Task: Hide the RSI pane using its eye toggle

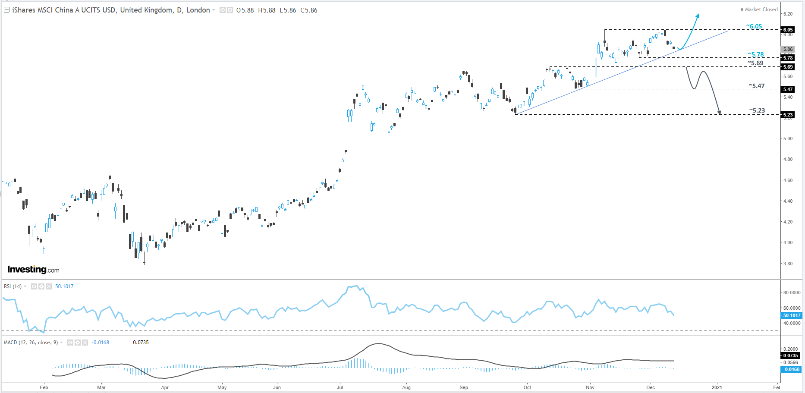Action: pyautogui.click(x=34, y=286)
